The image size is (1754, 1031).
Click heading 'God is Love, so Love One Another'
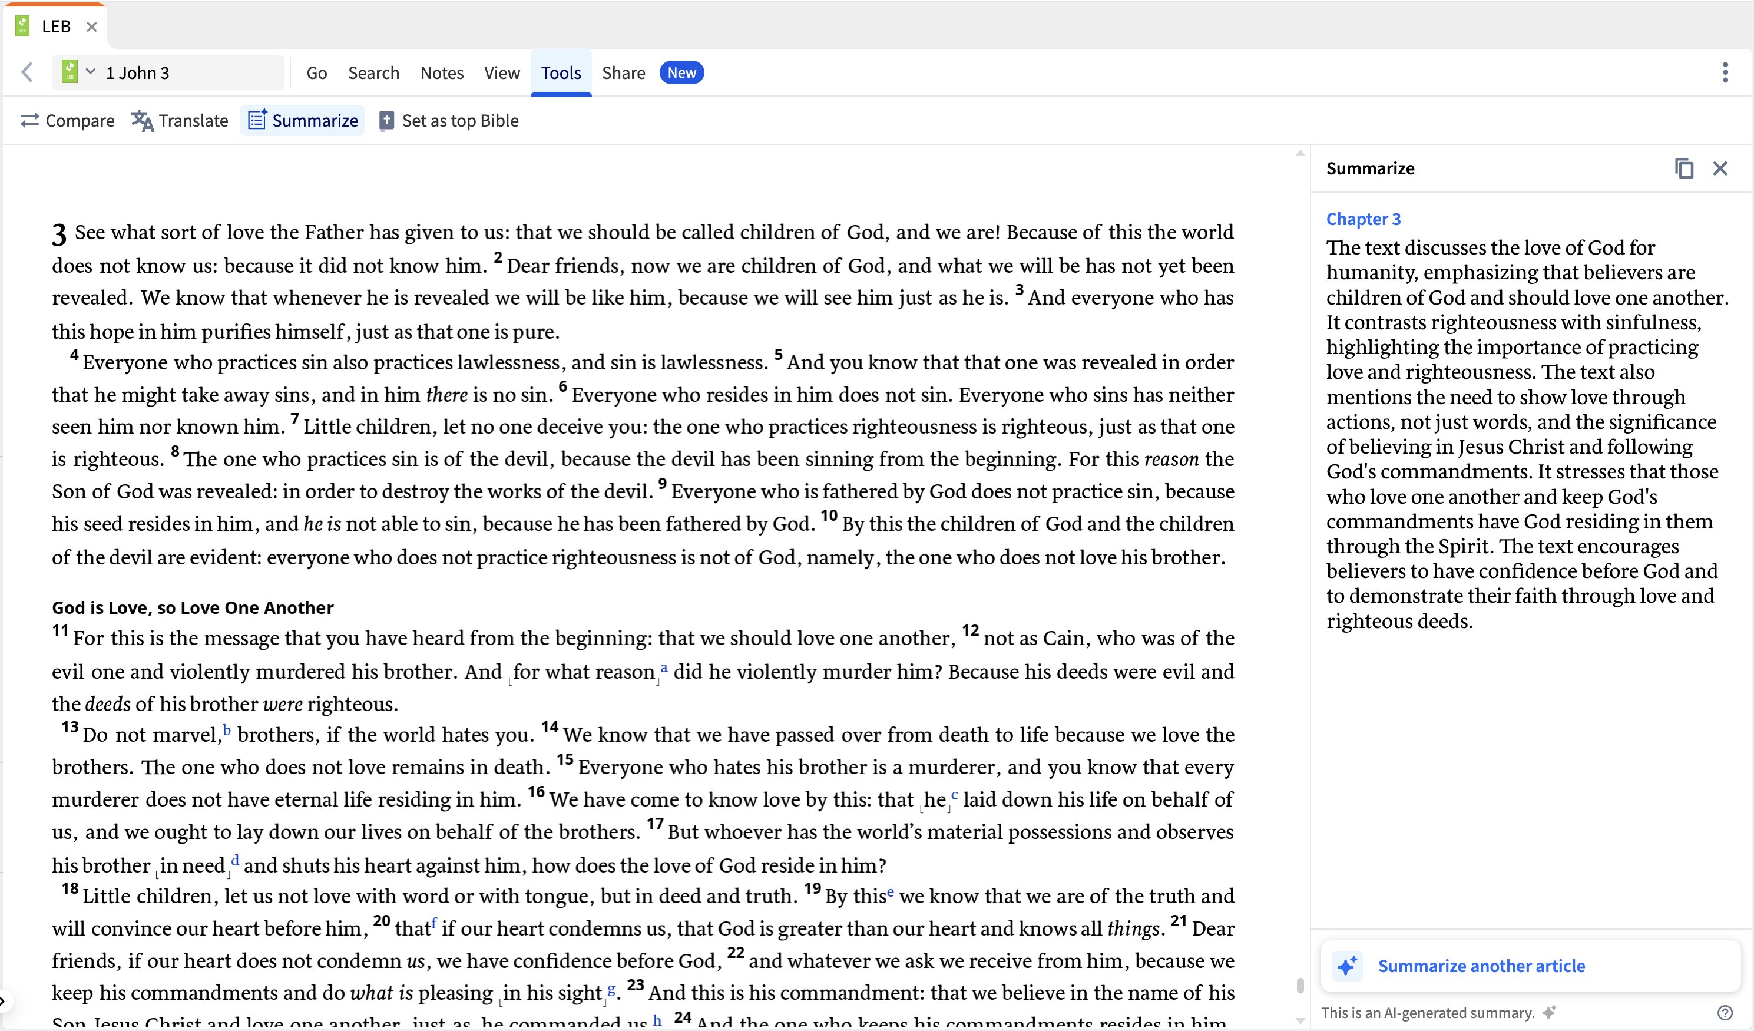[193, 608]
